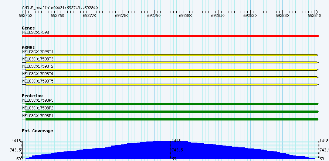This screenshot has width=329, height=161.
Task: Select the MELO3C017598T5 mRNA yellow bar
Action: point(170,84)
